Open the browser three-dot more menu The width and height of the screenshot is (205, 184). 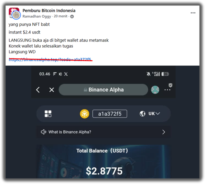click(x=167, y=90)
